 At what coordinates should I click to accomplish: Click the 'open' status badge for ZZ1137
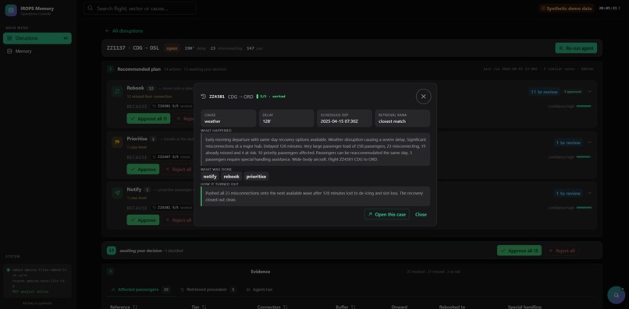172,48
